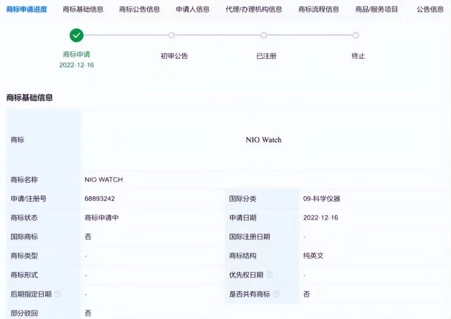Click the 否 value for 国际商标
The image size is (451, 319).
[x=88, y=237]
